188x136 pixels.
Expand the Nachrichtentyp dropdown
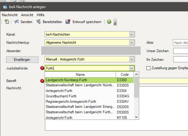click(x=132, y=43)
